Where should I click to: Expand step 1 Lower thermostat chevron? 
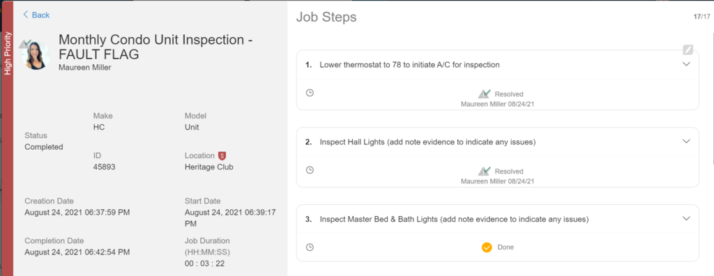(687, 64)
